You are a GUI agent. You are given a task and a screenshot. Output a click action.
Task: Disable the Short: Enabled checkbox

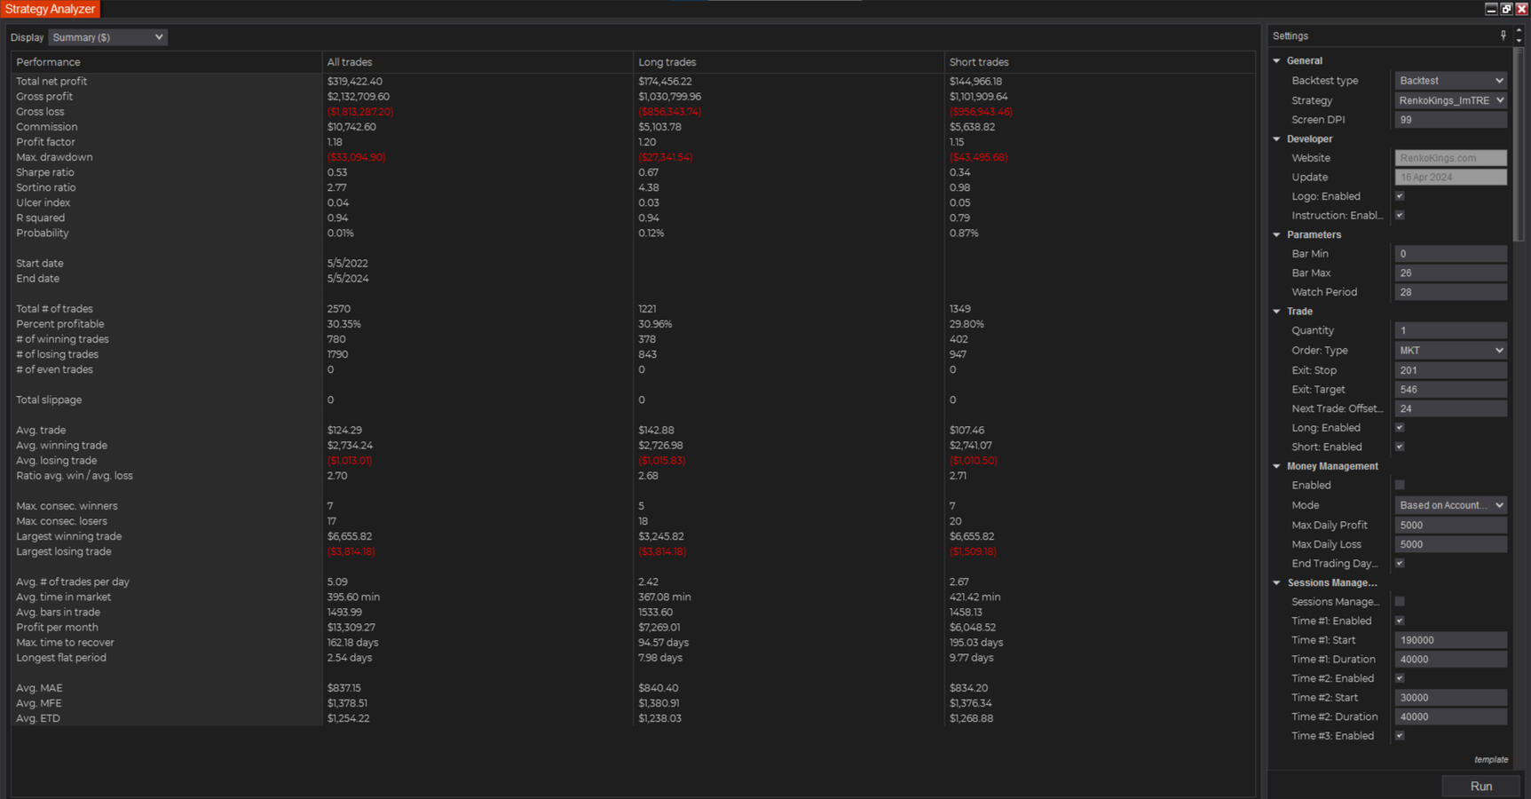pos(1400,447)
